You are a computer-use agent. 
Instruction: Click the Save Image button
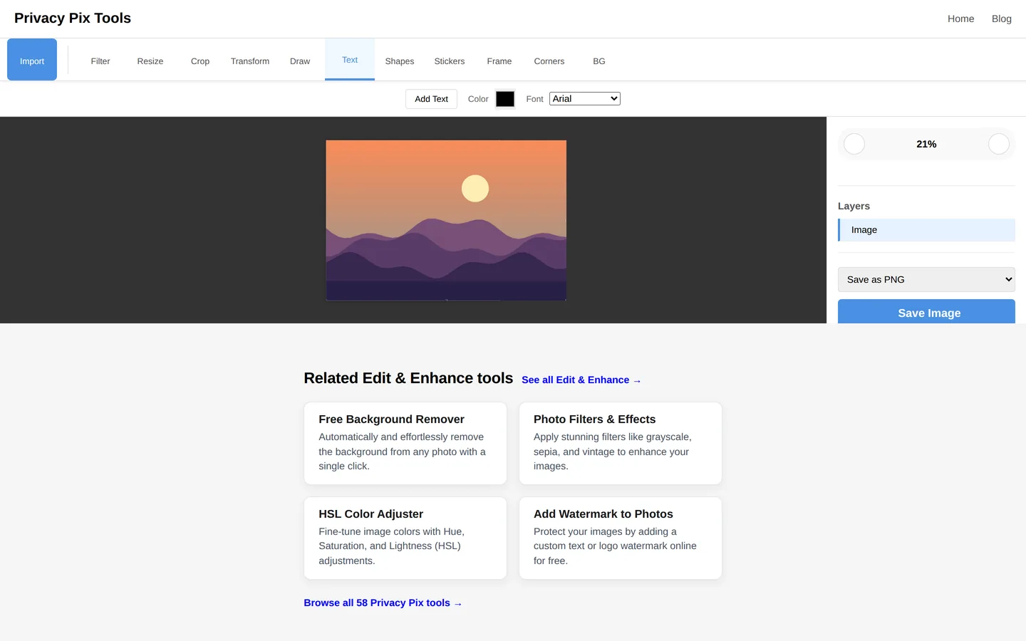[x=926, y=312]
